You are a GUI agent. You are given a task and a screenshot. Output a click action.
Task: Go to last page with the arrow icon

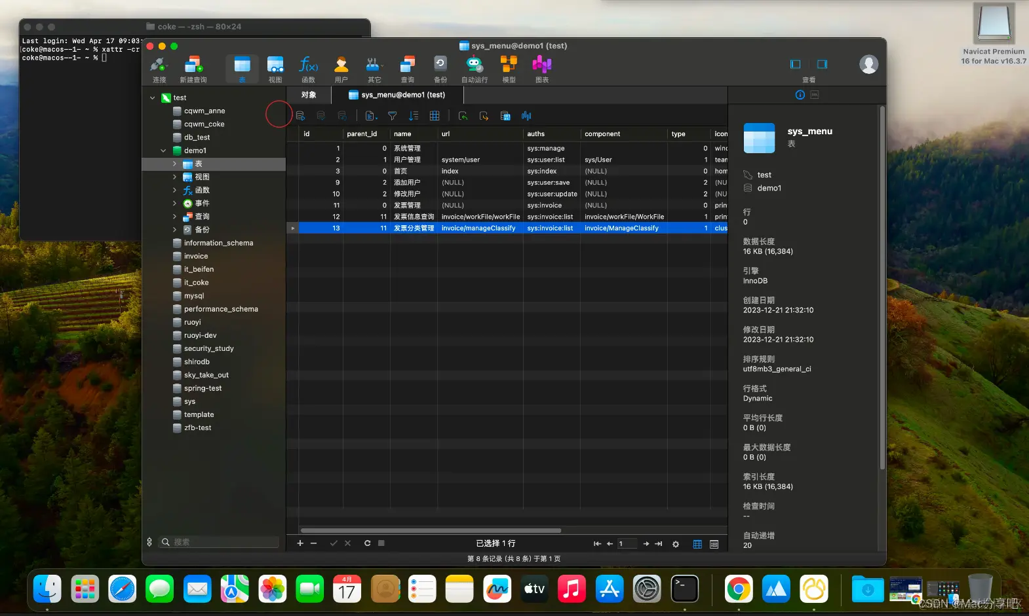point(659,543)
